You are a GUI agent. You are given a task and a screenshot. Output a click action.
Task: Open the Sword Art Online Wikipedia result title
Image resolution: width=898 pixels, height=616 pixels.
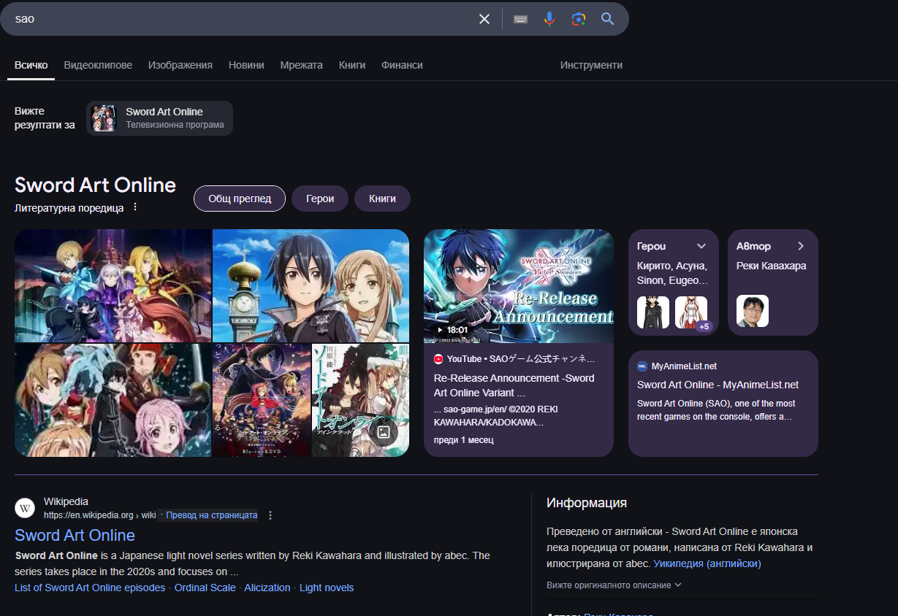tap(75, 535)
